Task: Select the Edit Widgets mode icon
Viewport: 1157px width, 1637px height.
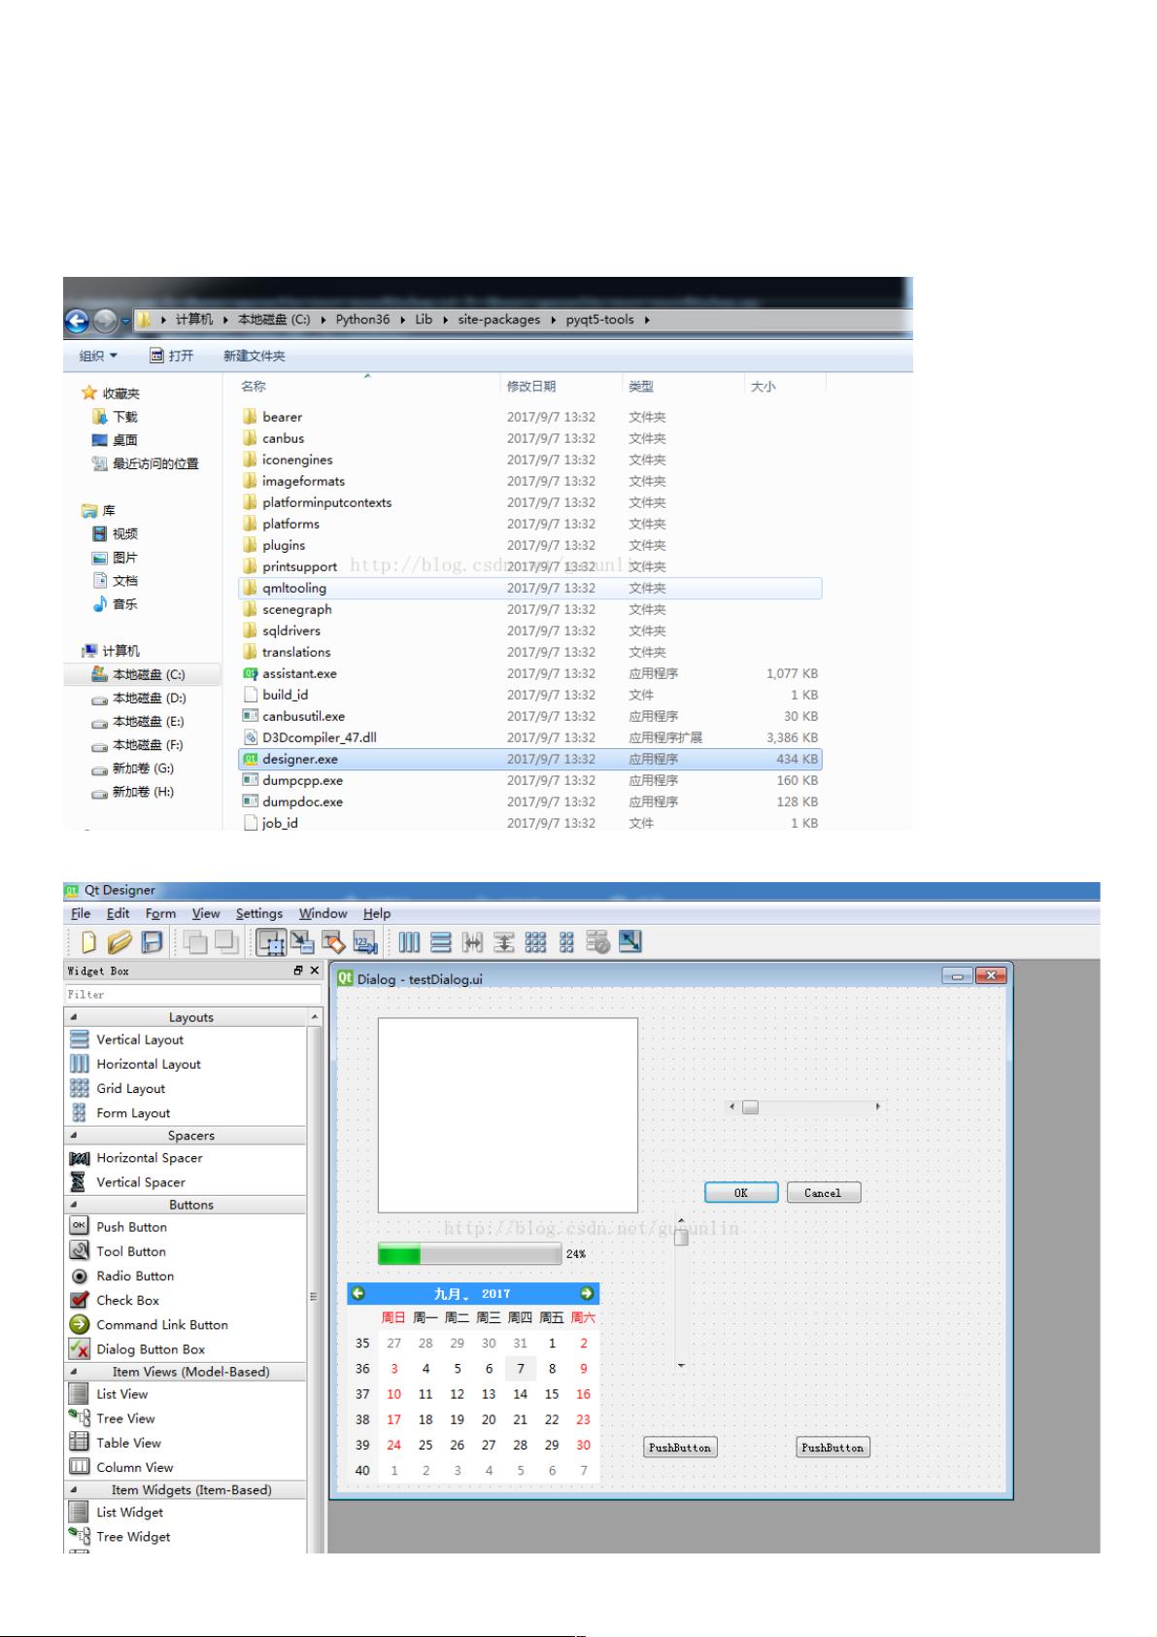Action: (x=271, y=942)
